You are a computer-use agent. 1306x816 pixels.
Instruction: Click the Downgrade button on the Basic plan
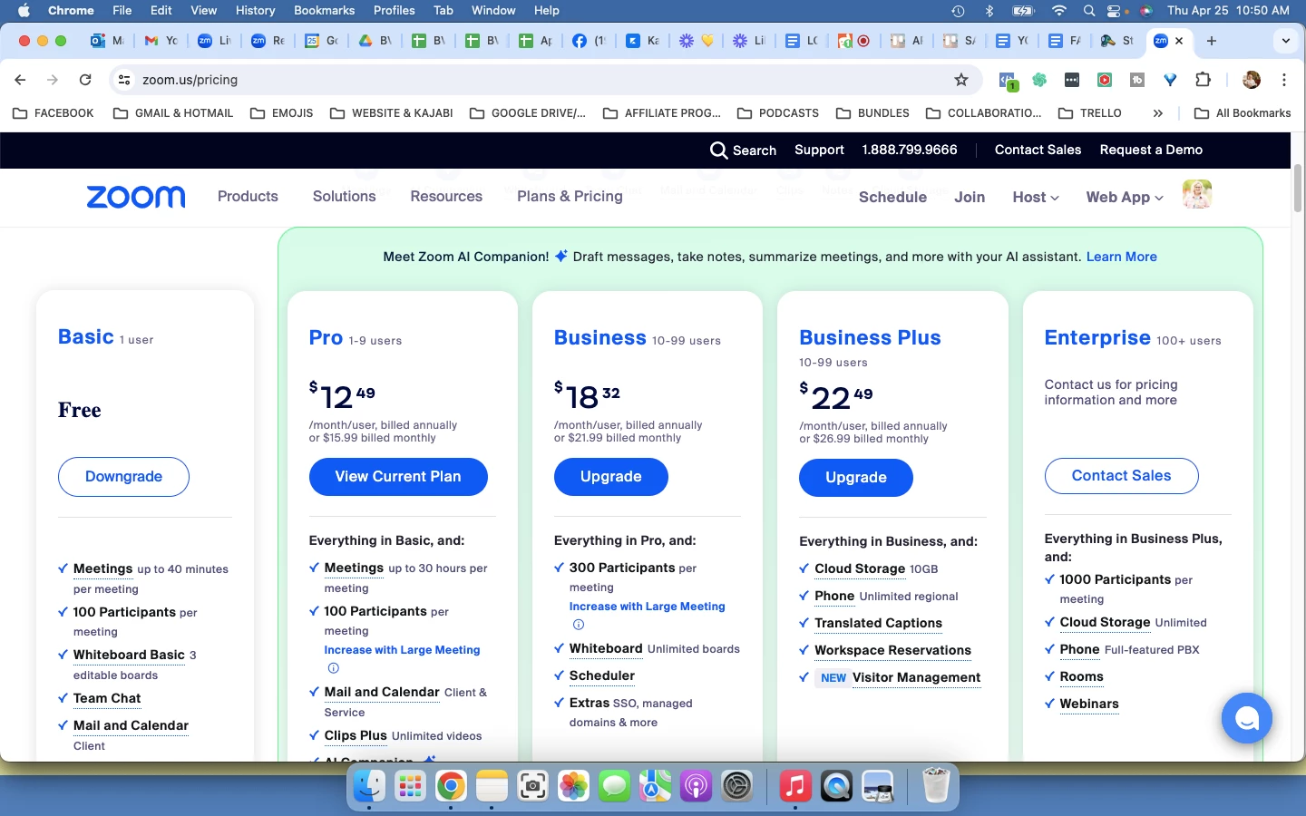point(123,477)
